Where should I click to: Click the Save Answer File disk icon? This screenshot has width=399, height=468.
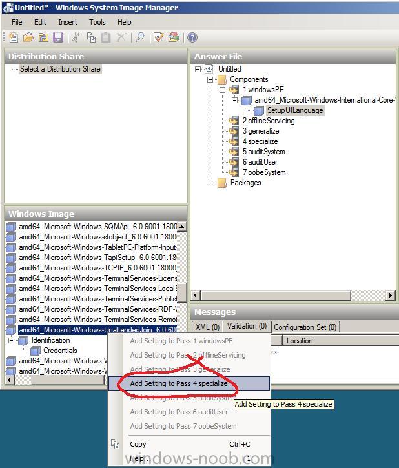click(x=58, y=37)
